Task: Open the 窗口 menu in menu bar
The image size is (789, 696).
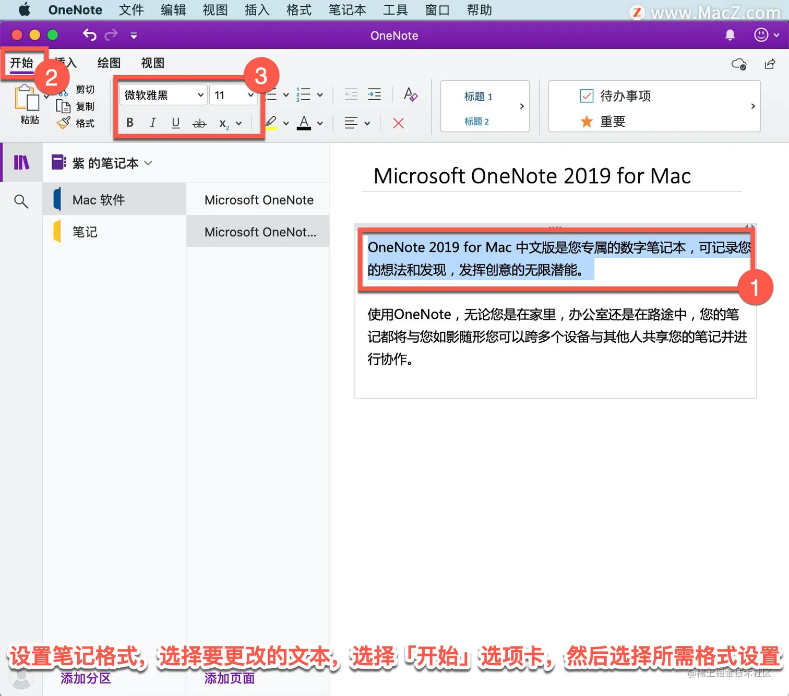Action: coord(437,10)
